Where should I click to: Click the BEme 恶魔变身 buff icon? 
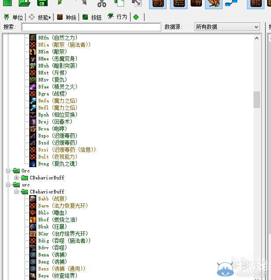[x=33, y=59]
